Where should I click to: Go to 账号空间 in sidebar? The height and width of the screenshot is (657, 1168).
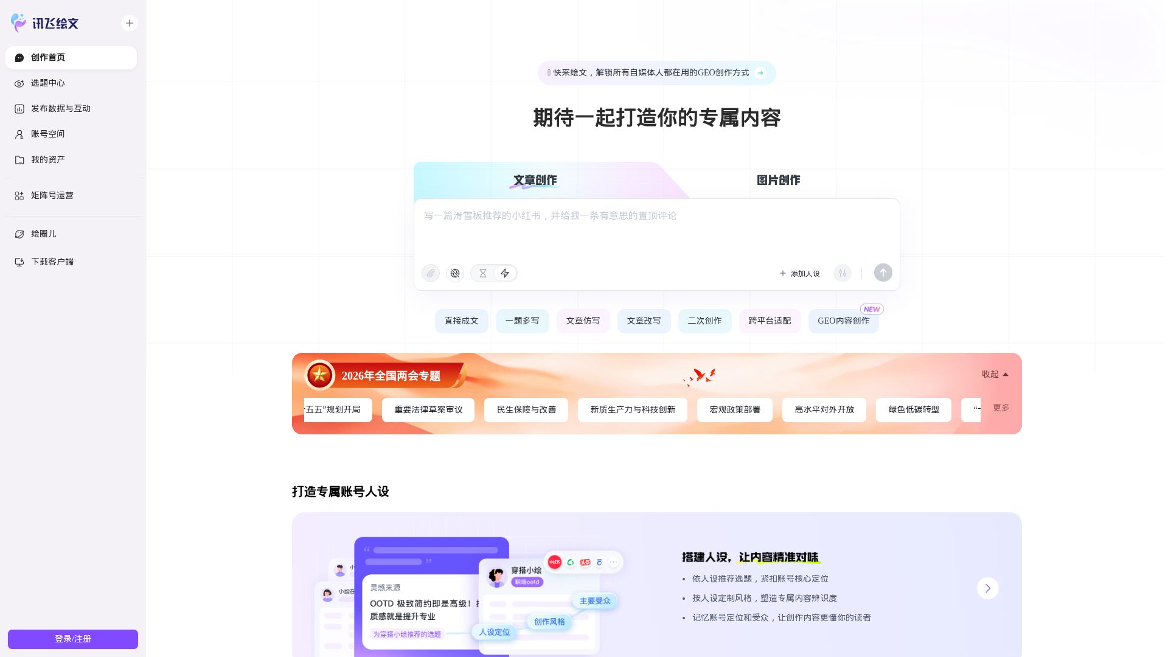click(x=47, y=134)
